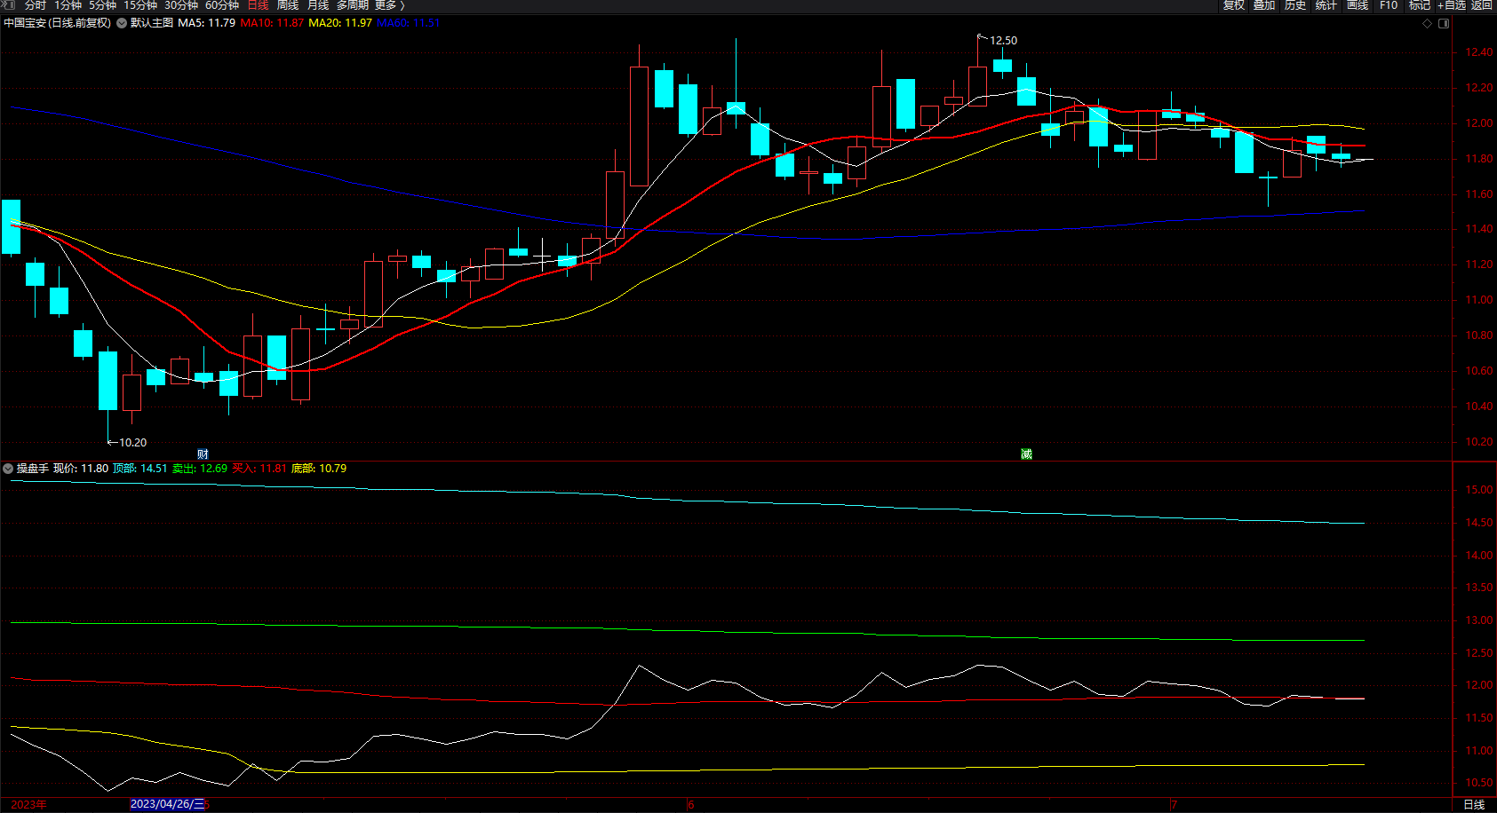Click the 日线 label at bottom right
The height and width of the screenshot is (813, 1497).
coord(1474,804)
